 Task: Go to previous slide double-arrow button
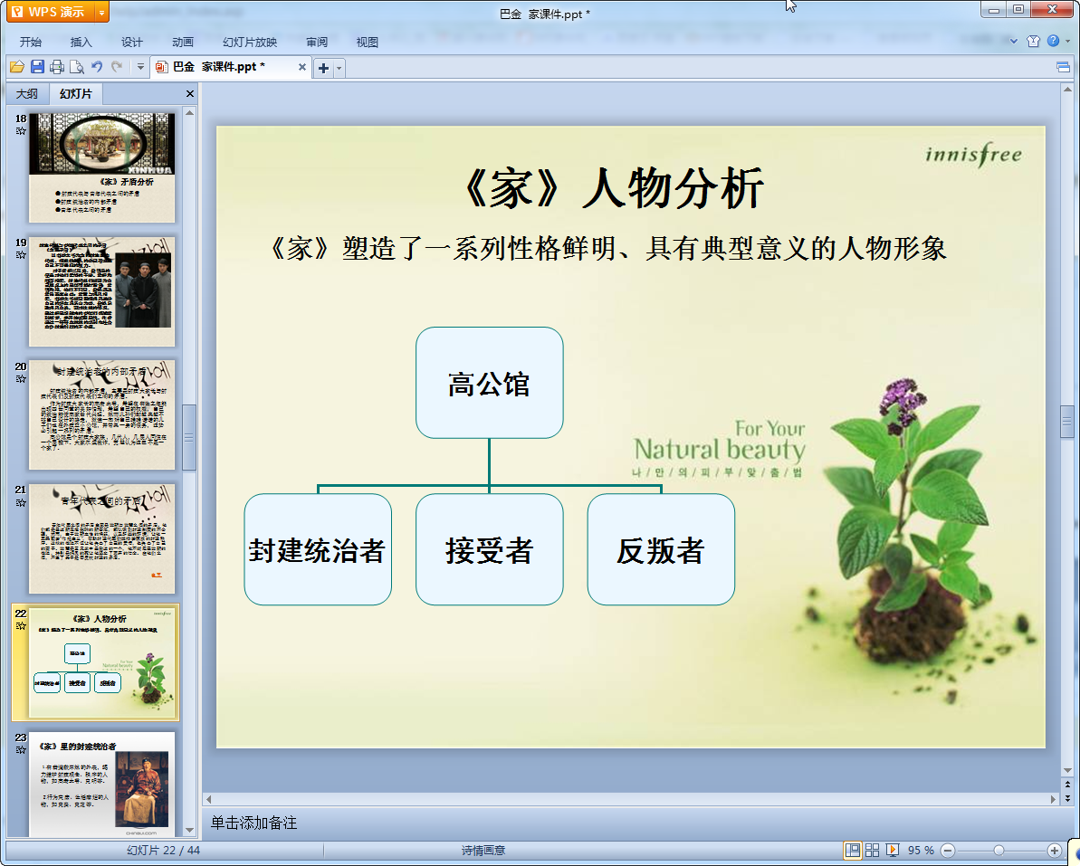(1067, 784)
